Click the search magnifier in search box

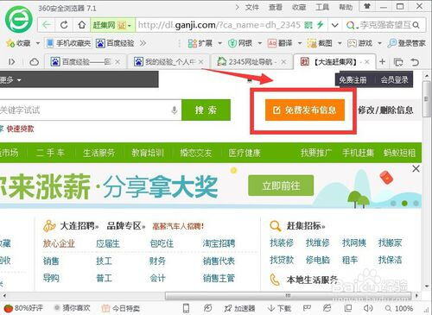tap(416, 25)
